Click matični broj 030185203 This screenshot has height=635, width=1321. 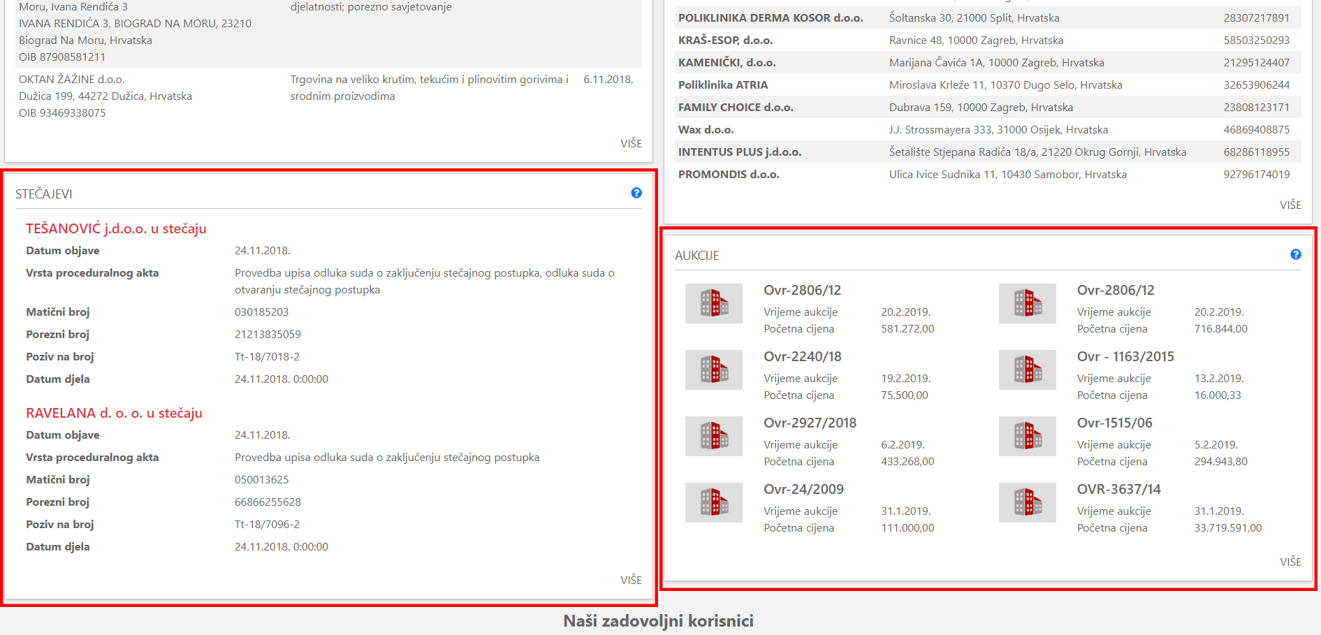coord(261,312)
